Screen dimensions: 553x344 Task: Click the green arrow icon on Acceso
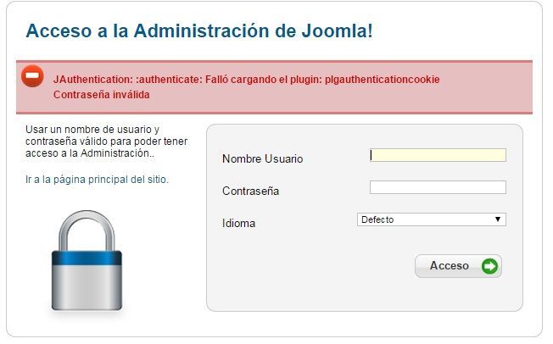click(x=489, y=266)
